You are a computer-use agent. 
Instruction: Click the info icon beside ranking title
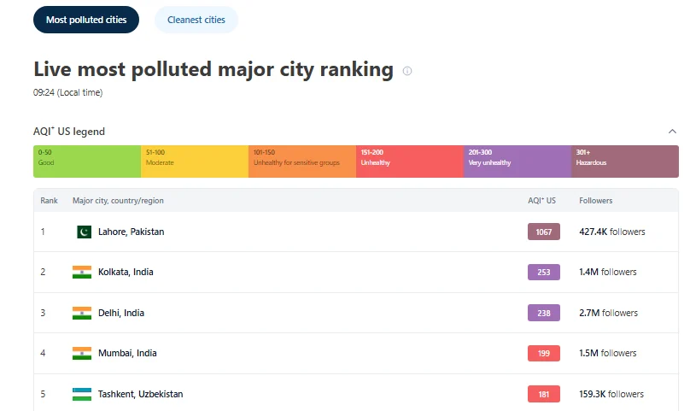coord(407,71)
